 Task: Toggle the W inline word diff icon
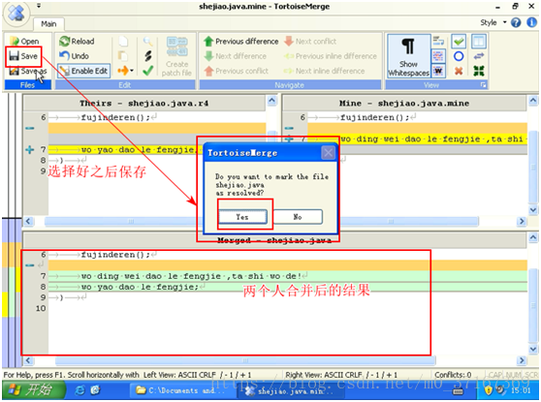point(438,71)
